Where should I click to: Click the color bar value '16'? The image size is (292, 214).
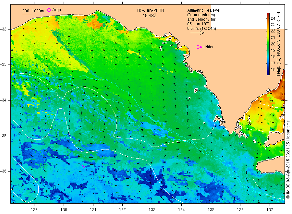coord(273,70)
